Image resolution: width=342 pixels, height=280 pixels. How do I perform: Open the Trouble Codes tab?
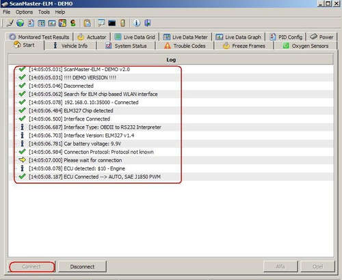click(x=185, y=46)
